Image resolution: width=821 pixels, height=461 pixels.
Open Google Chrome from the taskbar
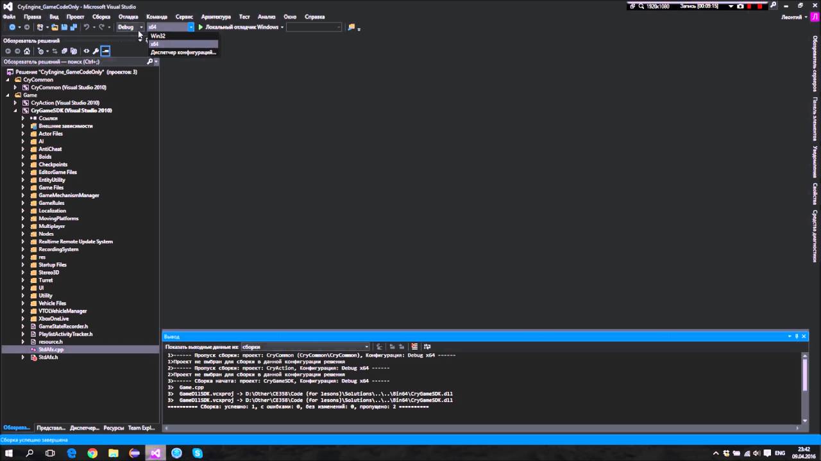coord(92,453)
